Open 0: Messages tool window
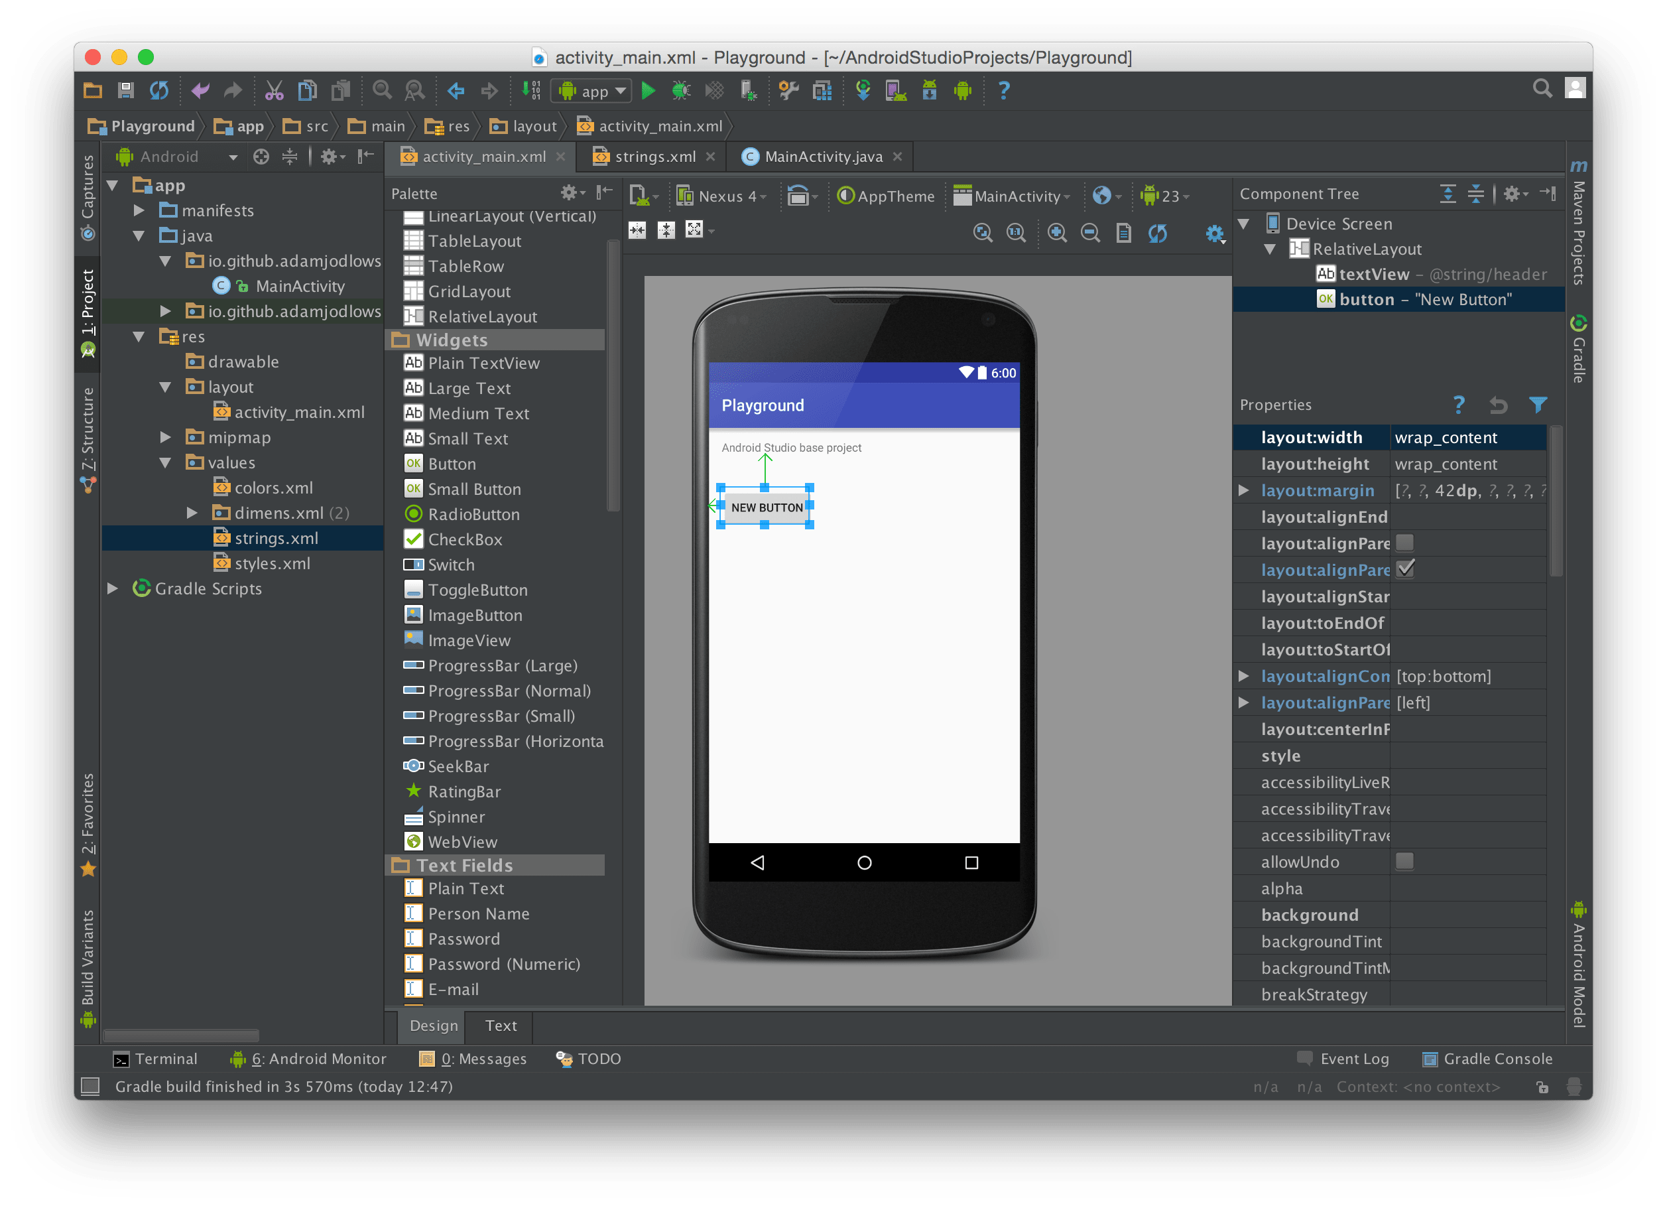1667x1206 pixels. tap(473, 1059)
